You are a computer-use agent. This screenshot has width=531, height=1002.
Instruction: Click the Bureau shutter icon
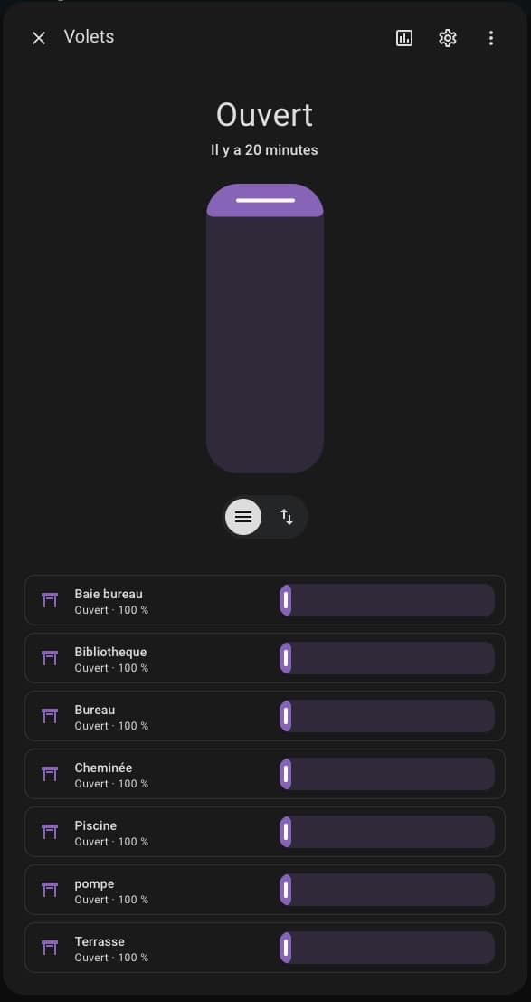50,716
